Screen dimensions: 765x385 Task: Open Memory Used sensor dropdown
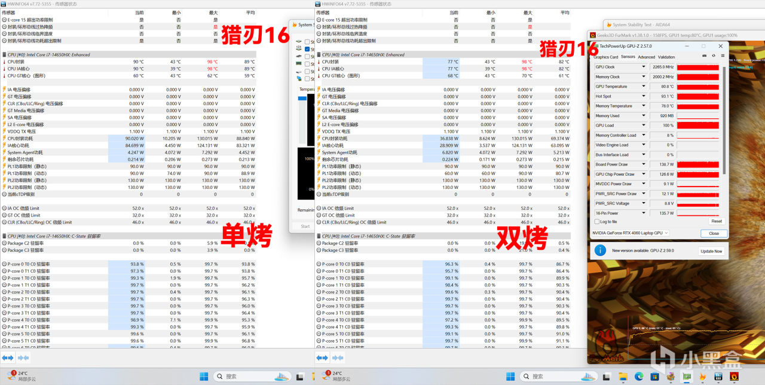click(644, 115)
